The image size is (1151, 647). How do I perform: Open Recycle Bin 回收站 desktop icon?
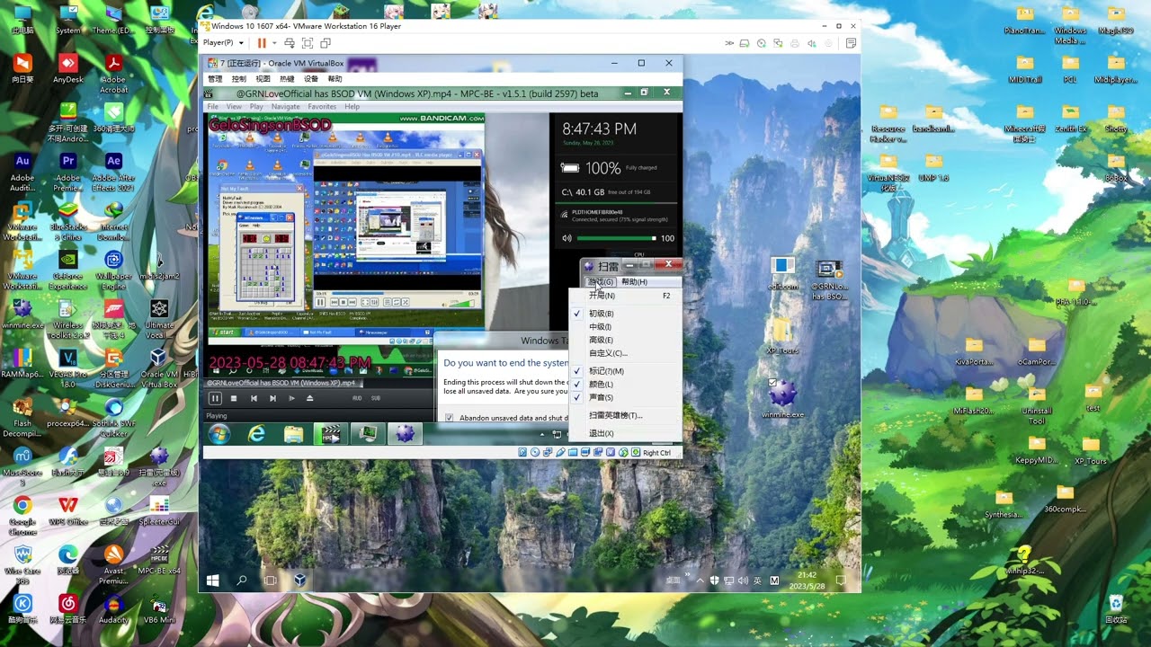1116,607
